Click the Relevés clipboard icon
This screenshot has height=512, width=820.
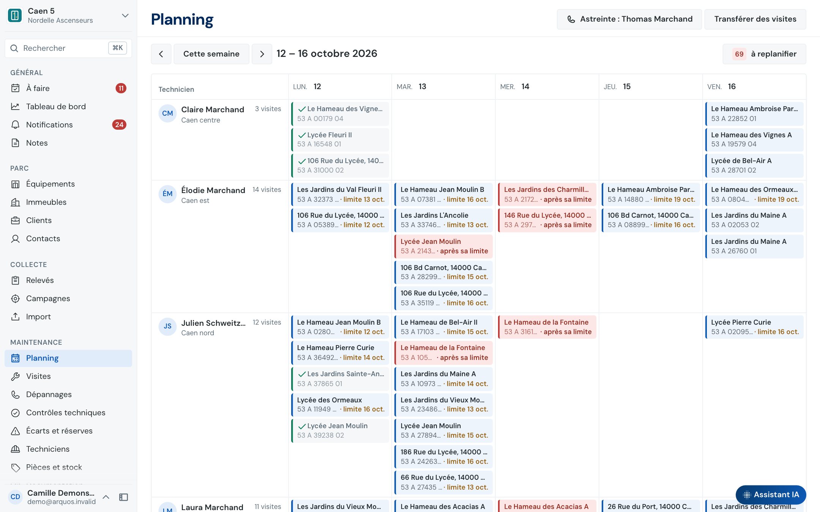coord(15,280)
